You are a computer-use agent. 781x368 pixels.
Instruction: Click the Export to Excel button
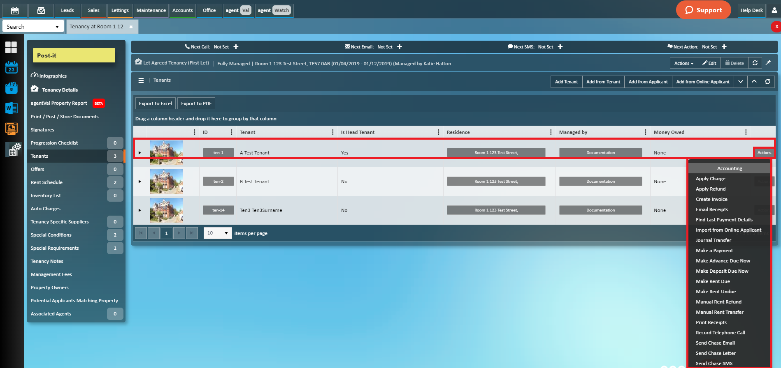(x=155, y=103)
